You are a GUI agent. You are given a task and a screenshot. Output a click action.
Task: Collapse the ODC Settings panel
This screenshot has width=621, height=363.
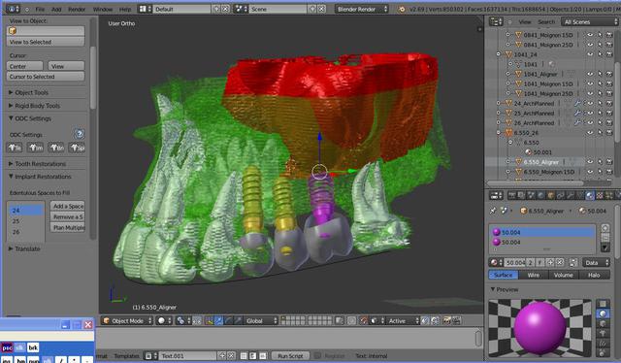(30, 118)
